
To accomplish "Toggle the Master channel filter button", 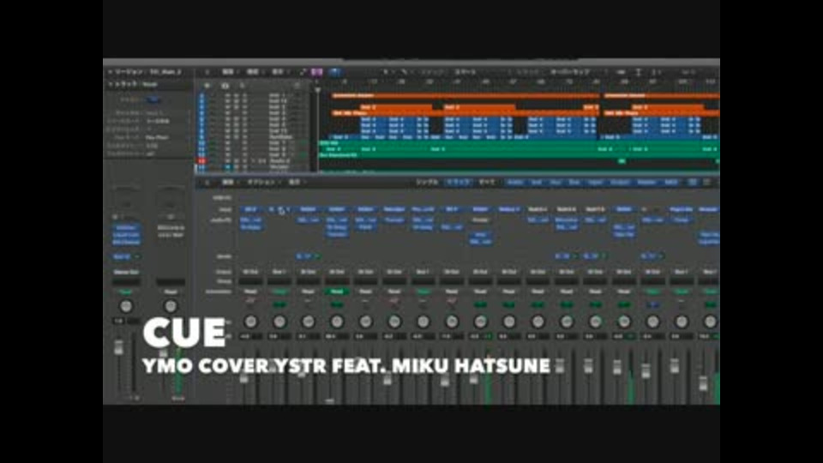I will click(x=646, y=182).
